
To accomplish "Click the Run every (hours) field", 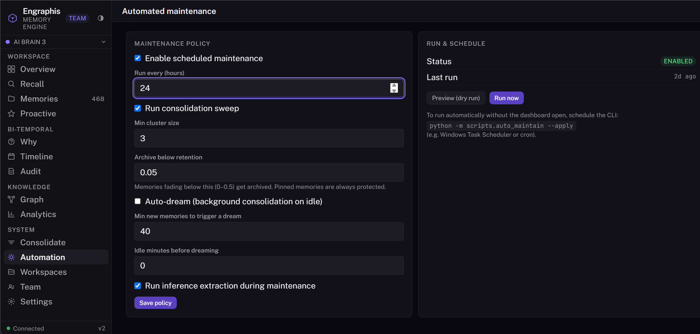I will pyautogui.click(x=269, y=88).
